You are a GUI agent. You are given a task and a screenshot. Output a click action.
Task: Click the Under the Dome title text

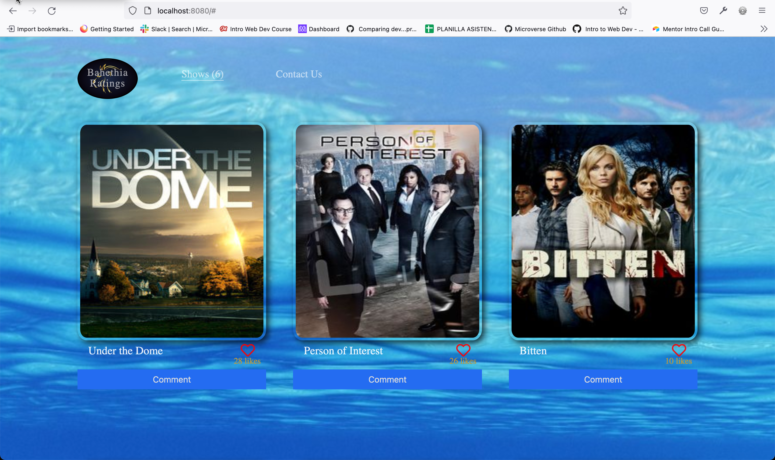pos(125,351)
